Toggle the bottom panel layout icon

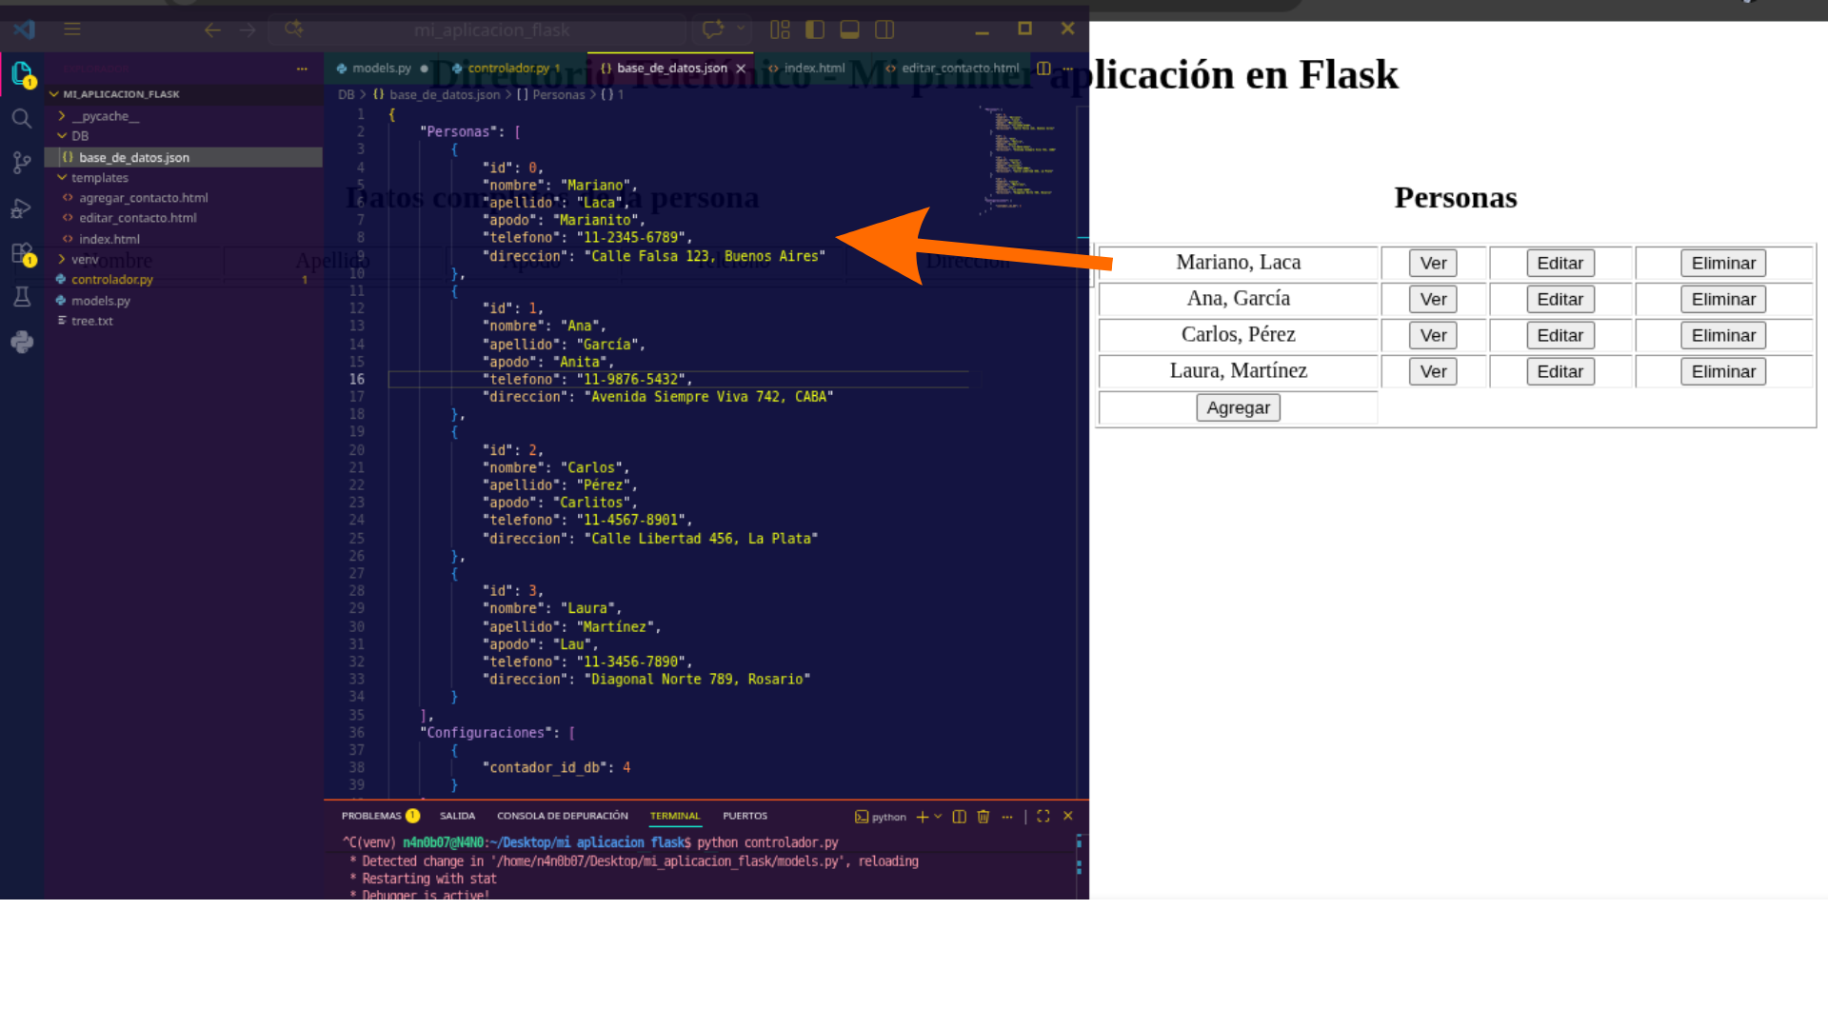(849, 30)
